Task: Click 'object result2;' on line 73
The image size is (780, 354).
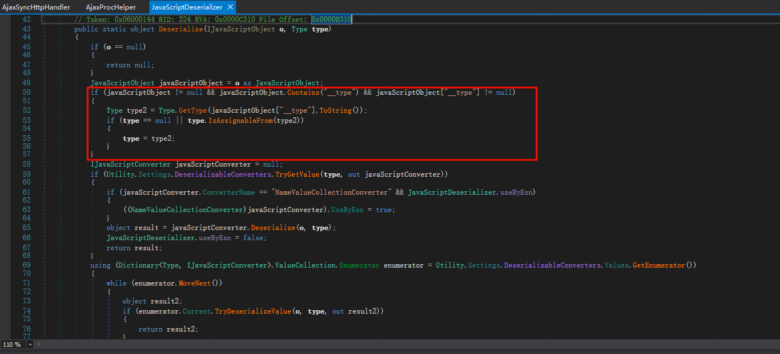Action: 153,301
